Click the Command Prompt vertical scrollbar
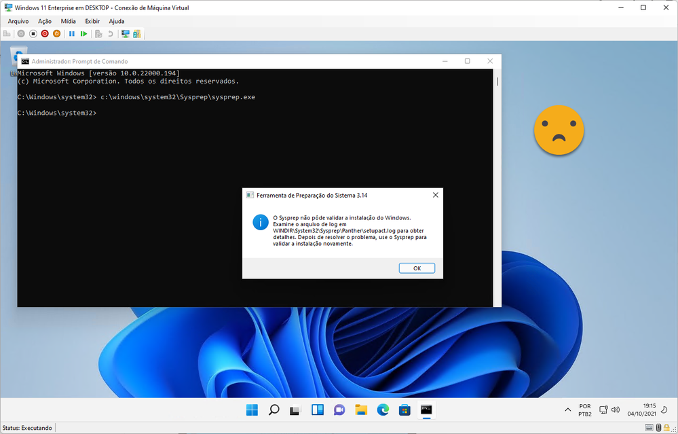Image resolution: width=678 pixels, height=434 pixels. pyautogui.click(x=497, y=187)
